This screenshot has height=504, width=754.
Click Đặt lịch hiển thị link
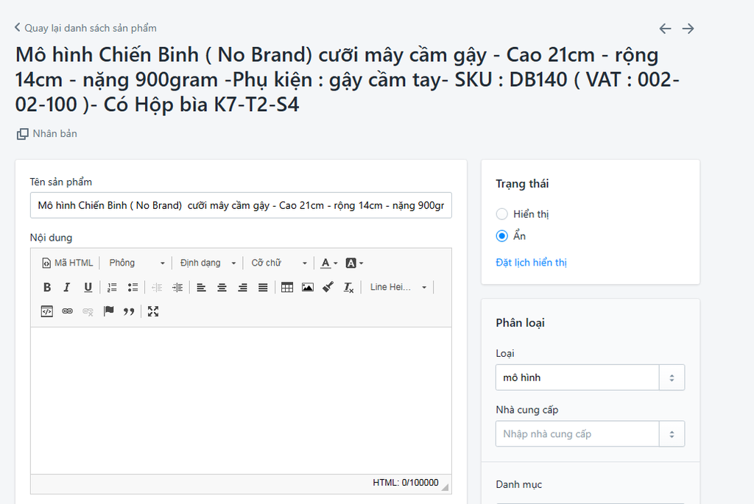pos(532,263)
